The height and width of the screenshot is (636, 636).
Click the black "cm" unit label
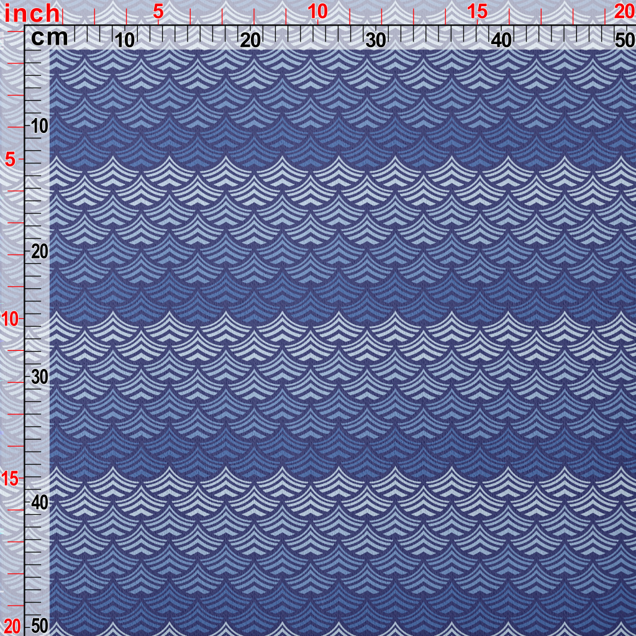(49, 38)
